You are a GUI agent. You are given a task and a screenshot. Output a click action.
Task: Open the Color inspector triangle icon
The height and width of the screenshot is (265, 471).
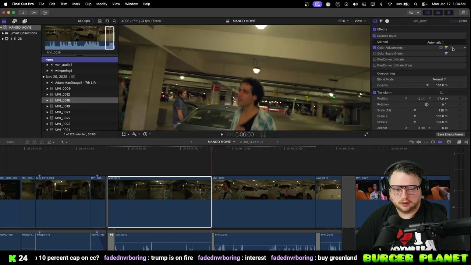tap(381, 21)
